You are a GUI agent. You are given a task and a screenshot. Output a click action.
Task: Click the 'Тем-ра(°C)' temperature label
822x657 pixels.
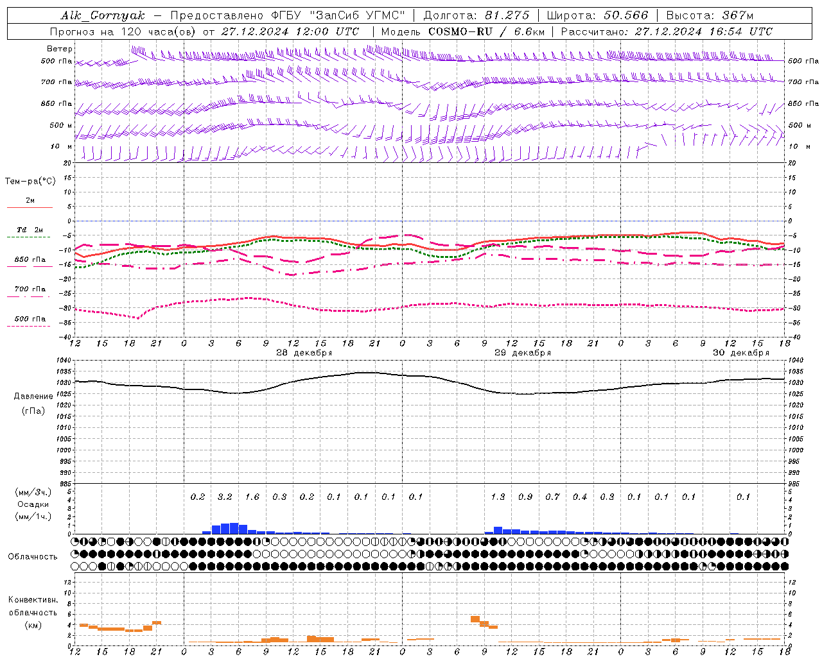pyautogui.click(x=30, y=182)
